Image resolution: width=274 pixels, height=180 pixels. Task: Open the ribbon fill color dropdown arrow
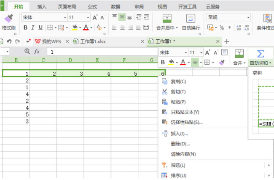click(x=80, y=27)
